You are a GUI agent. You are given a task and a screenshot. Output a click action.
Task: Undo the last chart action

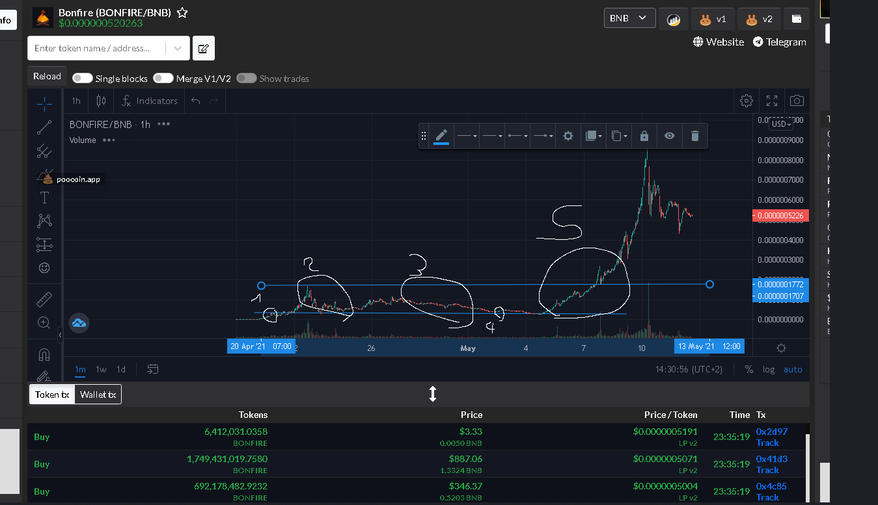click(x=195, y=101)
